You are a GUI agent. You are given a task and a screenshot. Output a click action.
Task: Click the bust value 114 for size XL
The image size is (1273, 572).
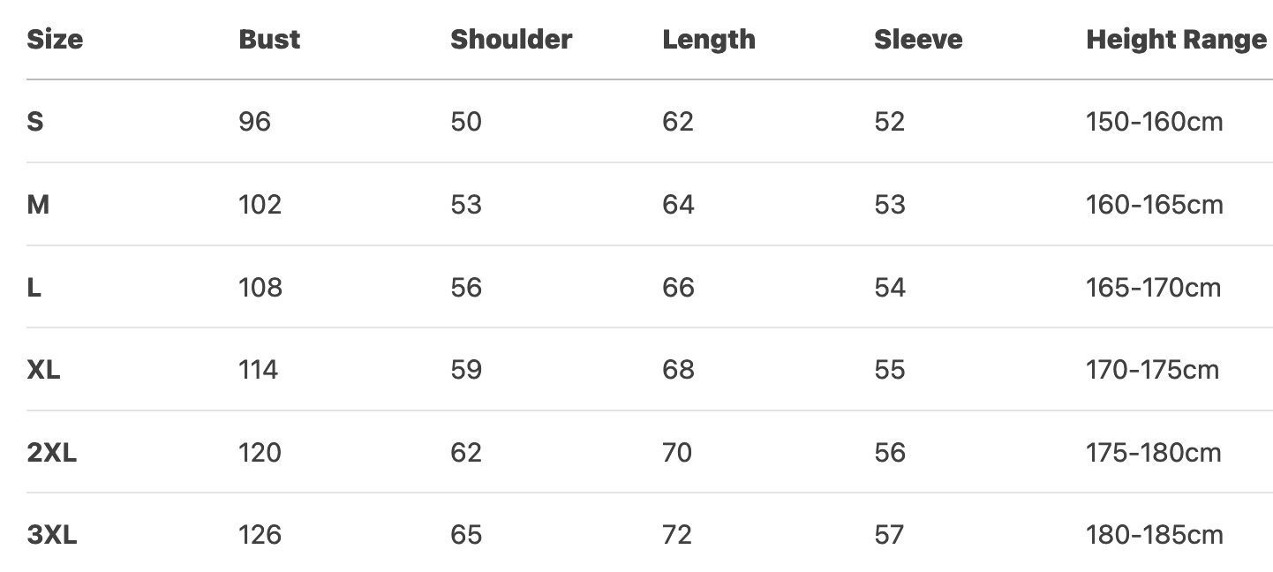258,370
